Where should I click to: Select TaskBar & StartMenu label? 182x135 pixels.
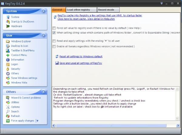(x=23, y=50)
